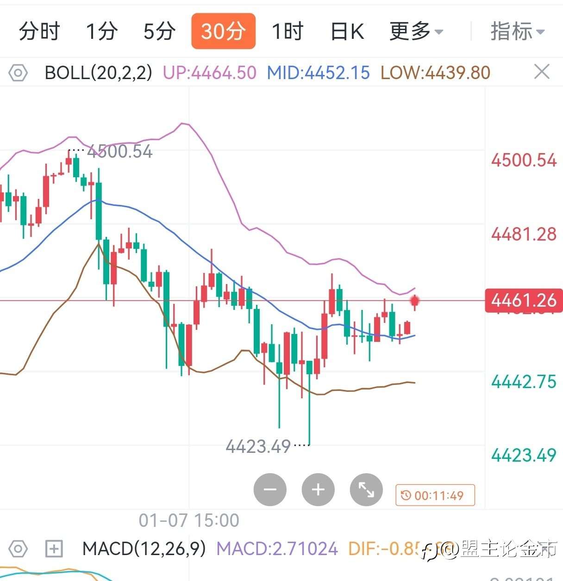563x581 pixels.
Task: Select the 1分 one-minute timeframe
Action: click(x=101, y=31)
